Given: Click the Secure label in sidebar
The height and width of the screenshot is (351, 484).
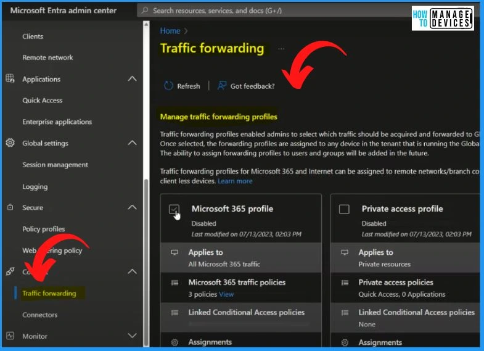Looking at the screenshot, I should (33, 207).
